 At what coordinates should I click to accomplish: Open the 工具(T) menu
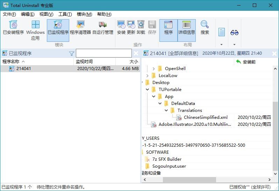click(x=65, y=14)
